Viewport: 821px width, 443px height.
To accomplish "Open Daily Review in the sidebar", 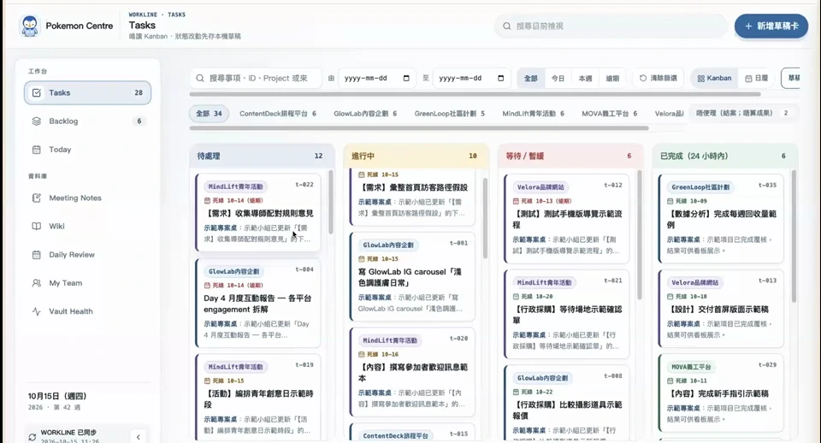I will tap(87, 255).
